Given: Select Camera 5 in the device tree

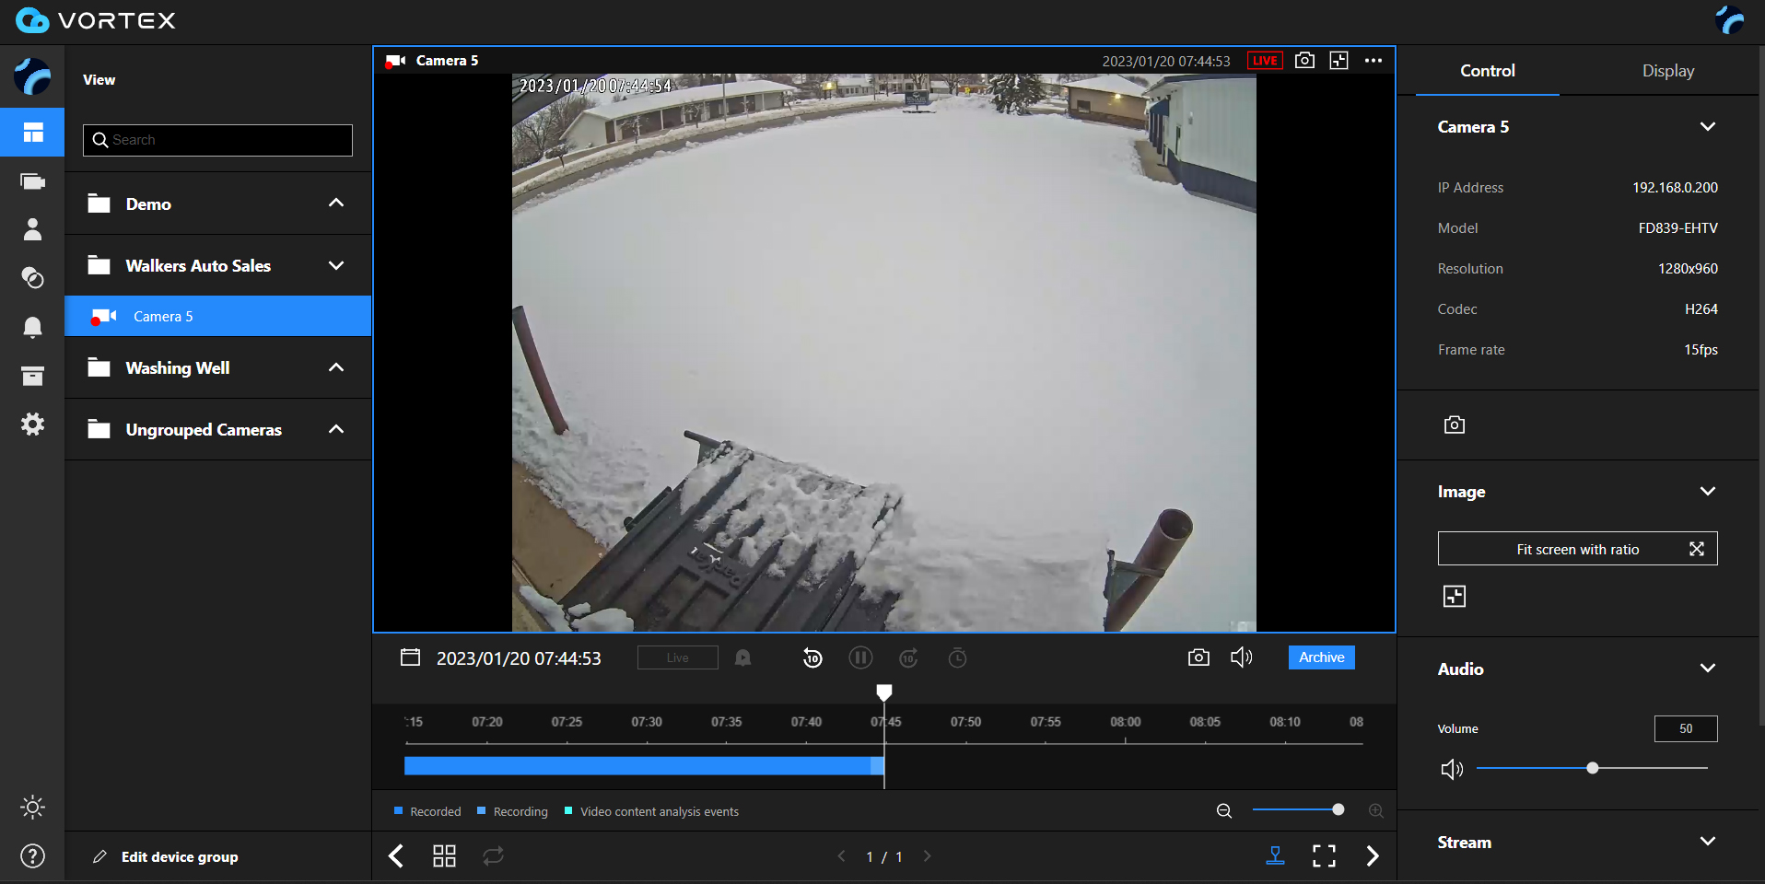Looking at the screenshot, I should (x=218, y=316).
